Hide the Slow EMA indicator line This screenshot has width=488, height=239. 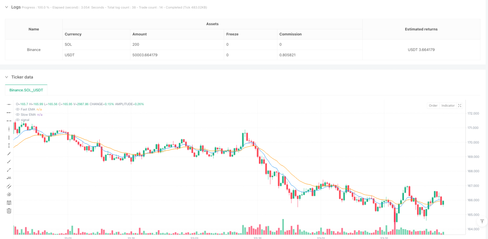[18, 115]
